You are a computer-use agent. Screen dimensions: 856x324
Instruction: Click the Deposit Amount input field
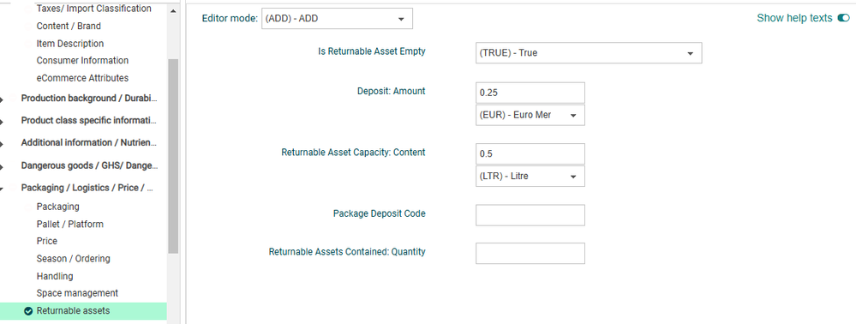[530, 93]
